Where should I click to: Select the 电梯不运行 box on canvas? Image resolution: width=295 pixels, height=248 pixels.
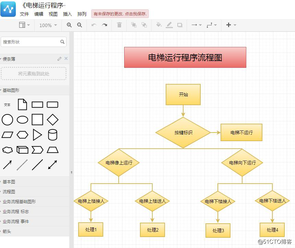(241, 133)
